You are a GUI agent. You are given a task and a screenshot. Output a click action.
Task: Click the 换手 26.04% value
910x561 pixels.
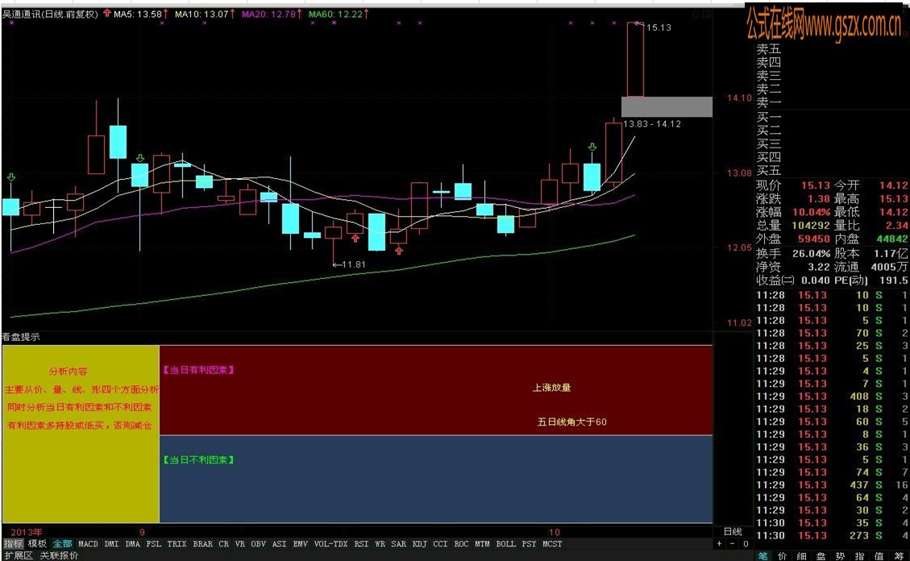810,254
